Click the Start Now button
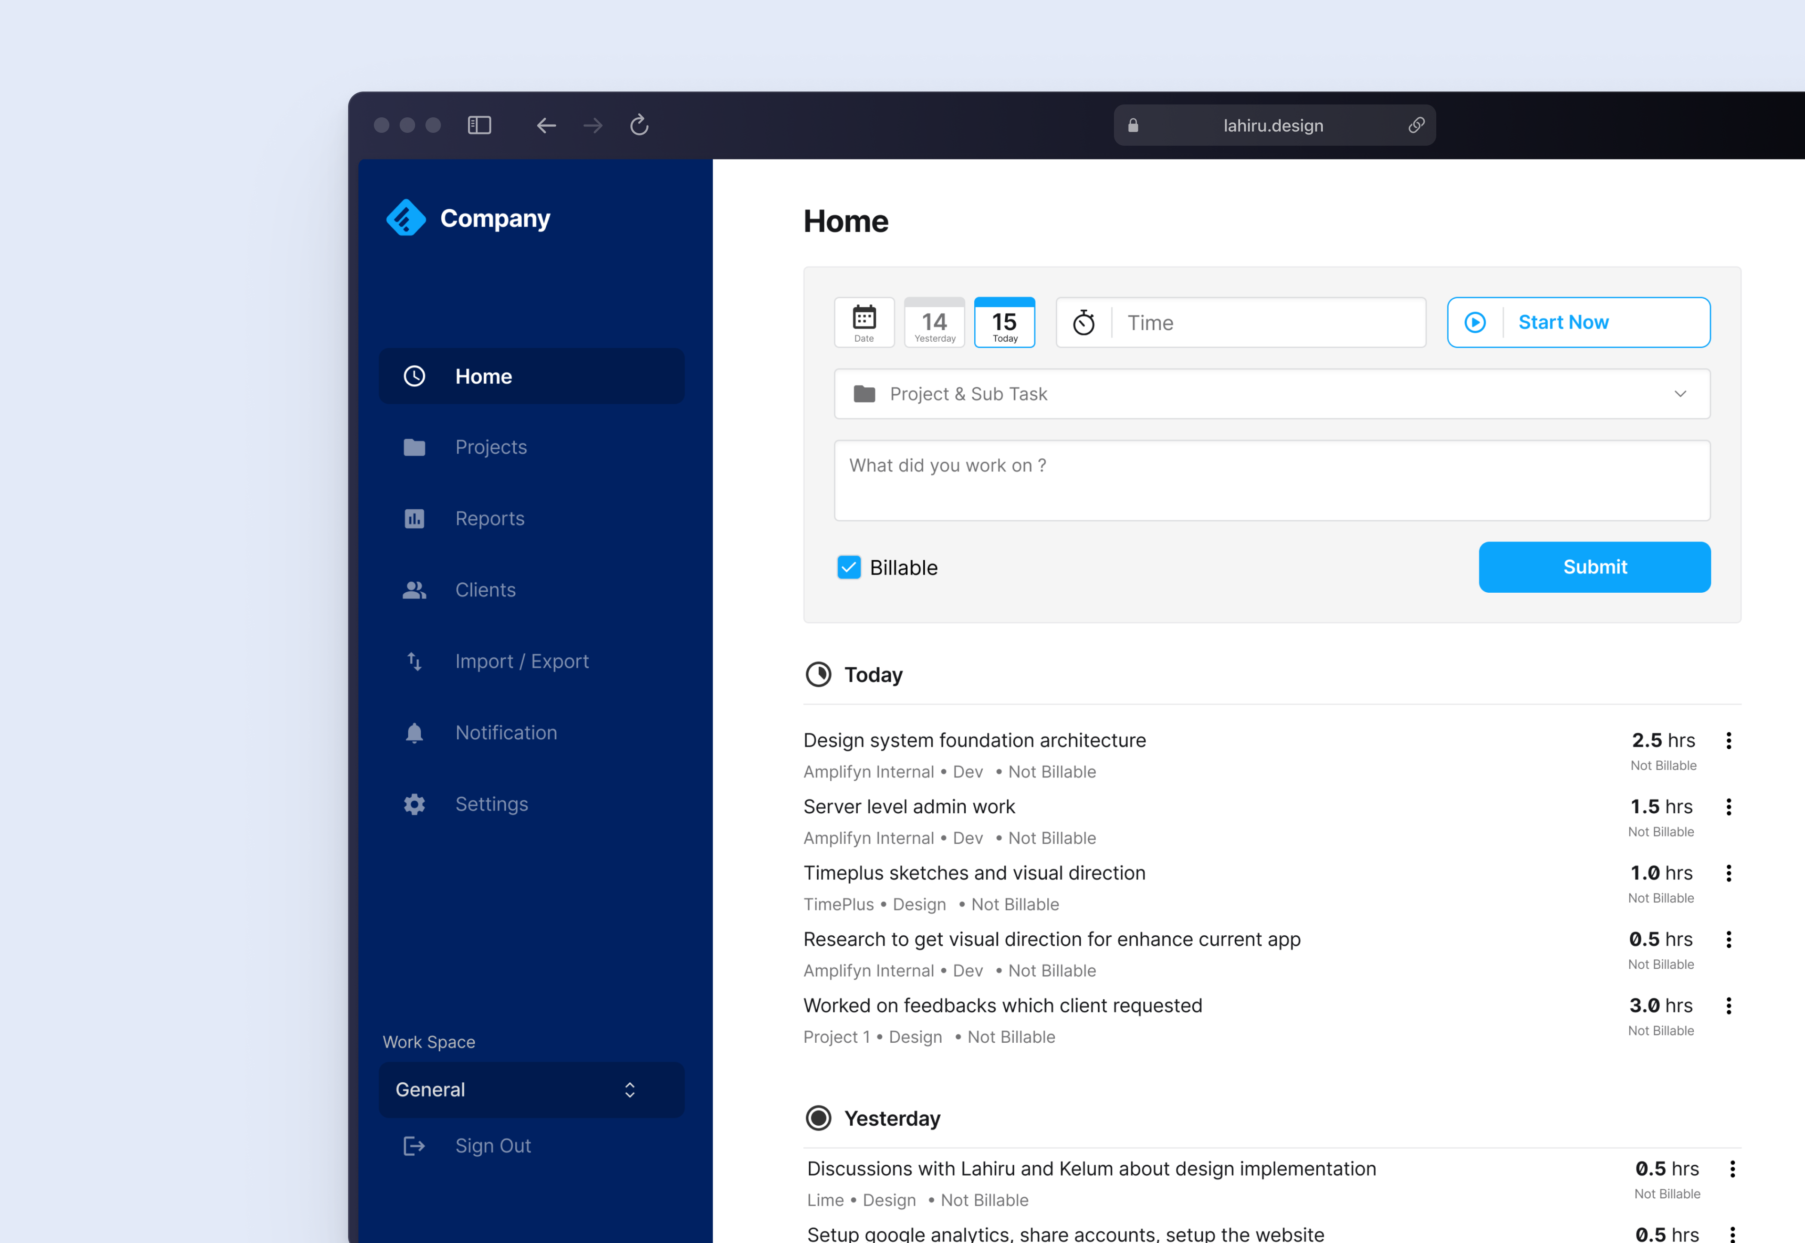 pos(1579,322)
